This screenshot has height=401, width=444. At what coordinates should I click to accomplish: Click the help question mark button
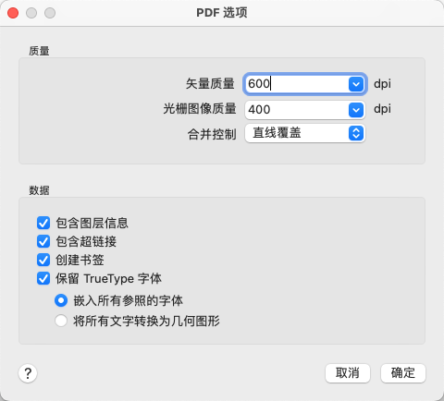[28, 373]
